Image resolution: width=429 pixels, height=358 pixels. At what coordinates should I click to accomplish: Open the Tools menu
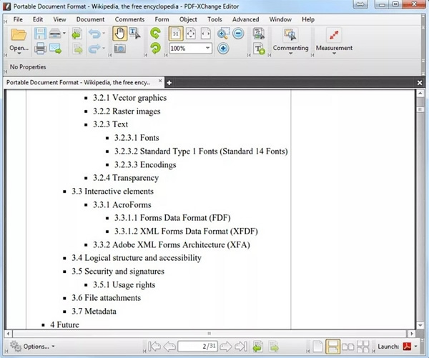click(x=214, y=19)
